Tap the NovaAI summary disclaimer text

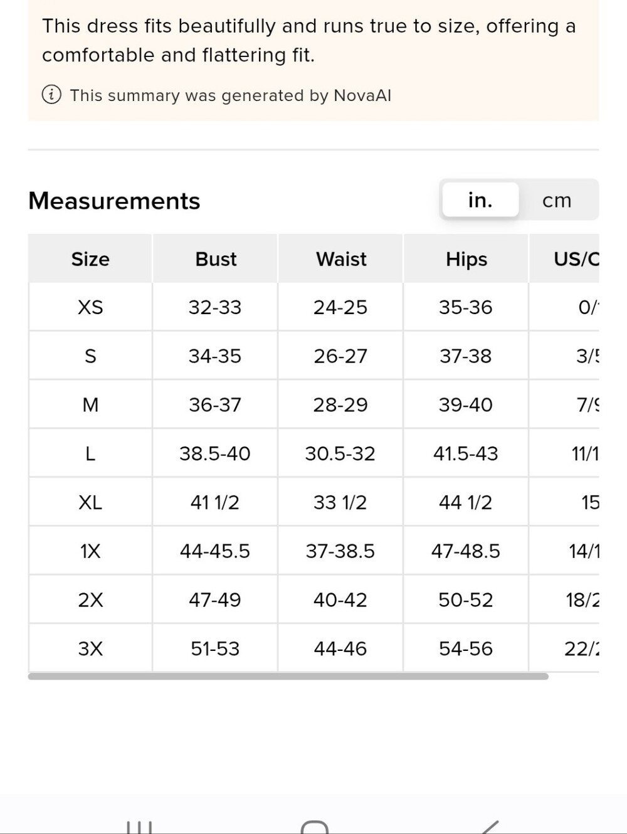tap(231, 95)
